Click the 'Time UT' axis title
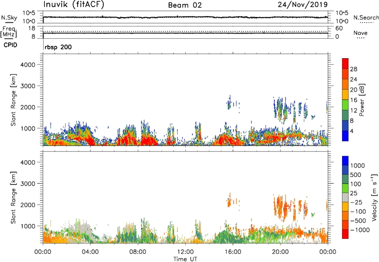This screenshot has height=262, width=379. click(185, 259)
